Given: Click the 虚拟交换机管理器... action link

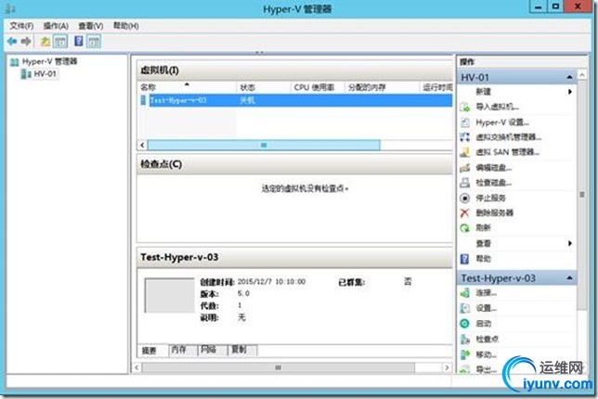Looking at the screenshot, I should pyautogui.click(x=508, y=137).
